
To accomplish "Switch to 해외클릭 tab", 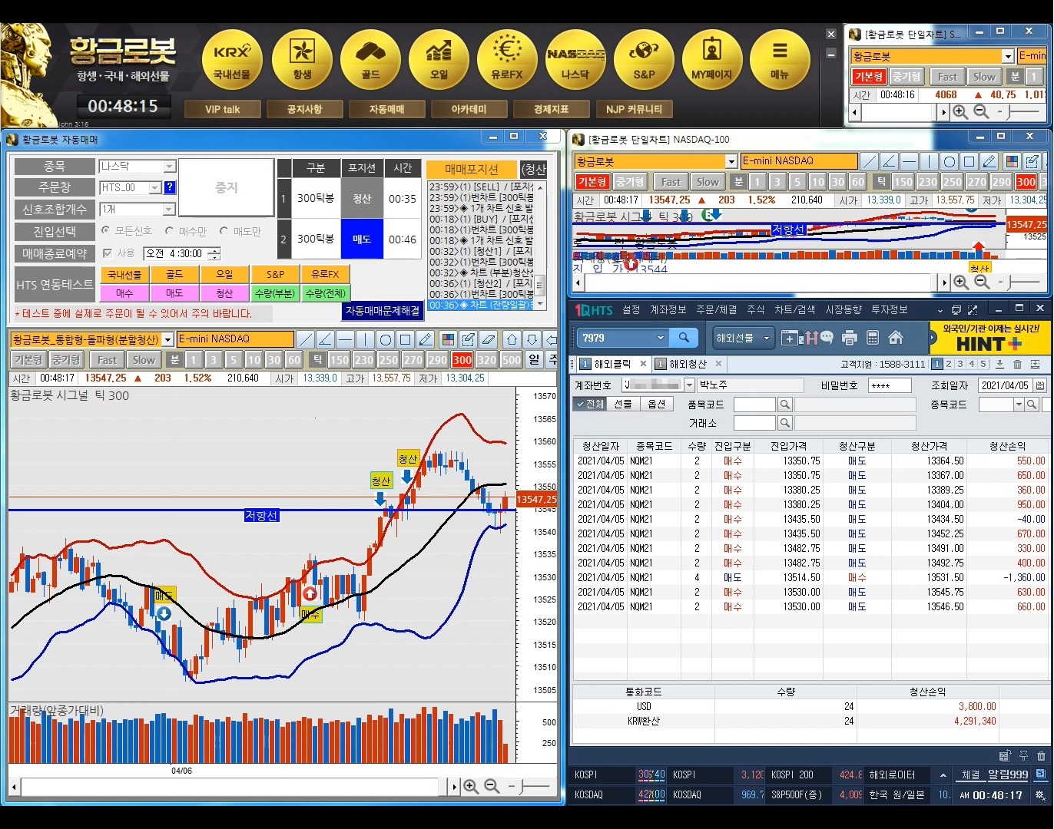I will [x=612, y=364].
